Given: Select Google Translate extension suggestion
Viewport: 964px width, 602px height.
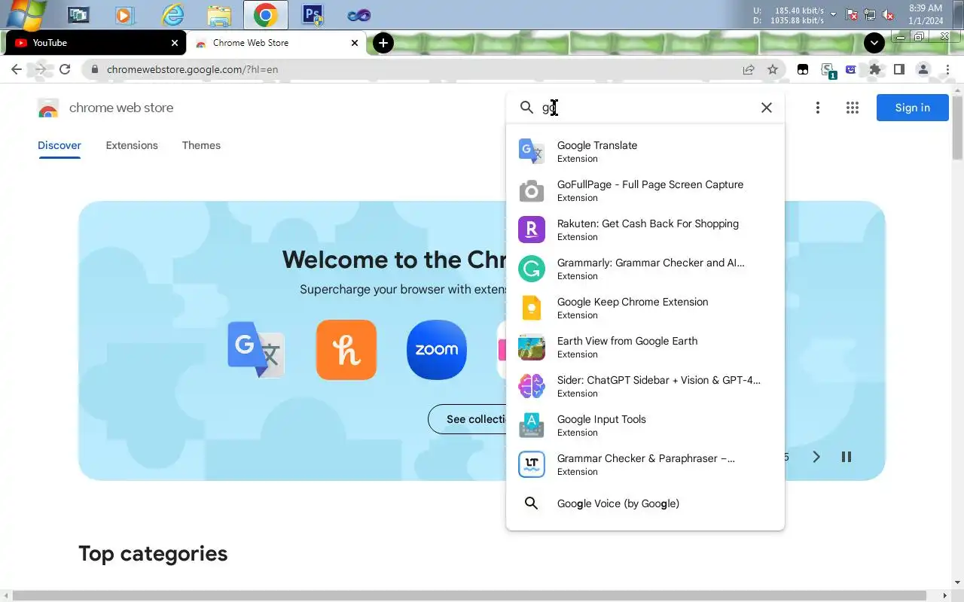Looking at the screenshot, I should (x=645, y=151).
